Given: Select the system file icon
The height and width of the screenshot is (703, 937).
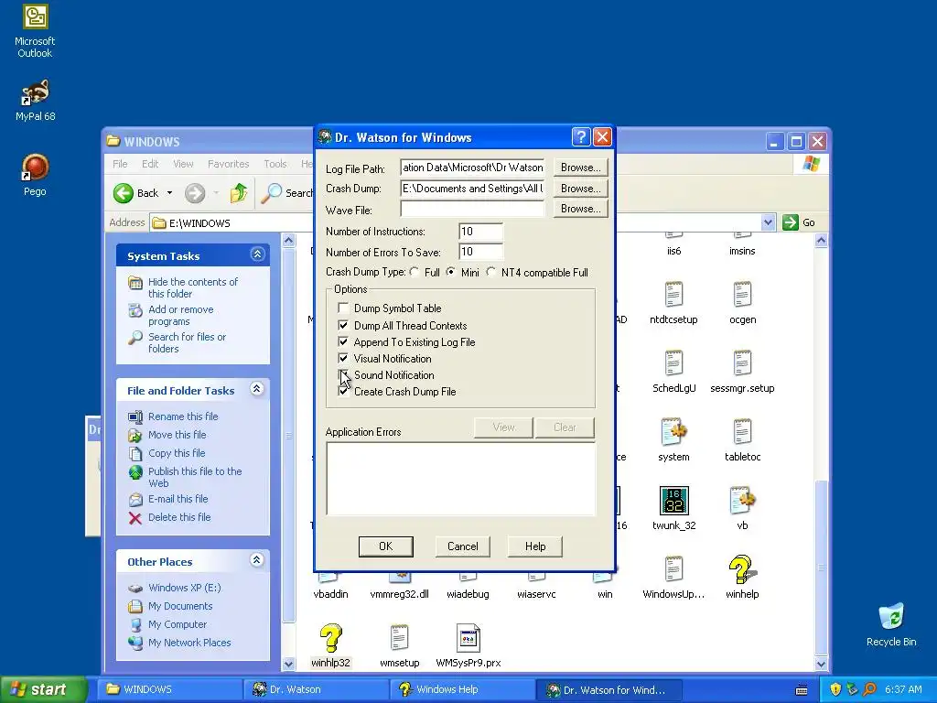Looking at the screenshot, I should 673,432.
